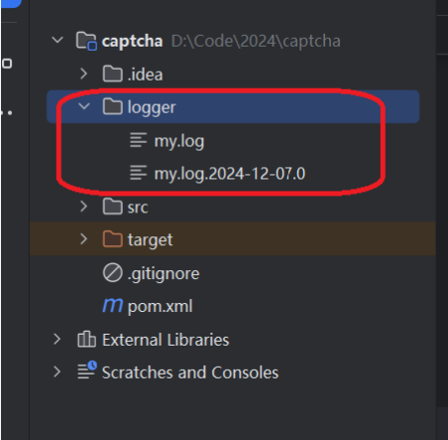
Task: Click the orange target folder icon
Action: [113, 239]
